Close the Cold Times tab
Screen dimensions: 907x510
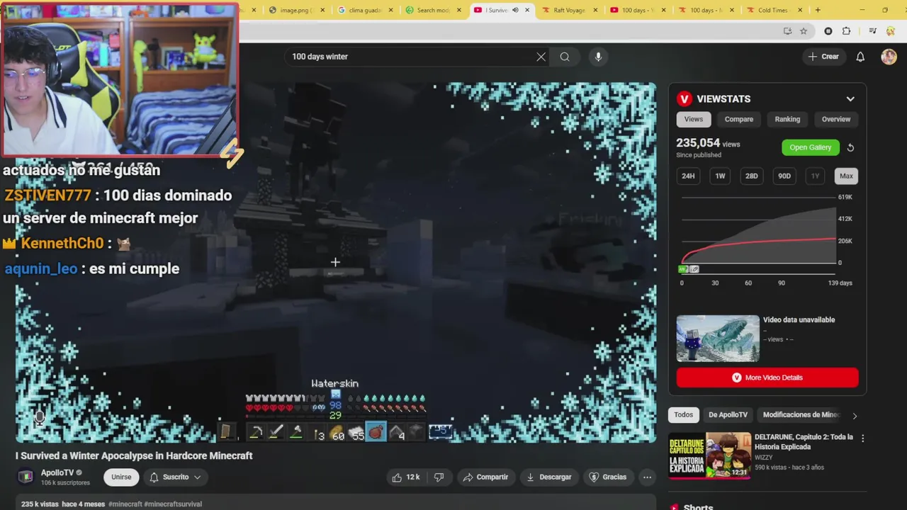click(x=801, y=10)
